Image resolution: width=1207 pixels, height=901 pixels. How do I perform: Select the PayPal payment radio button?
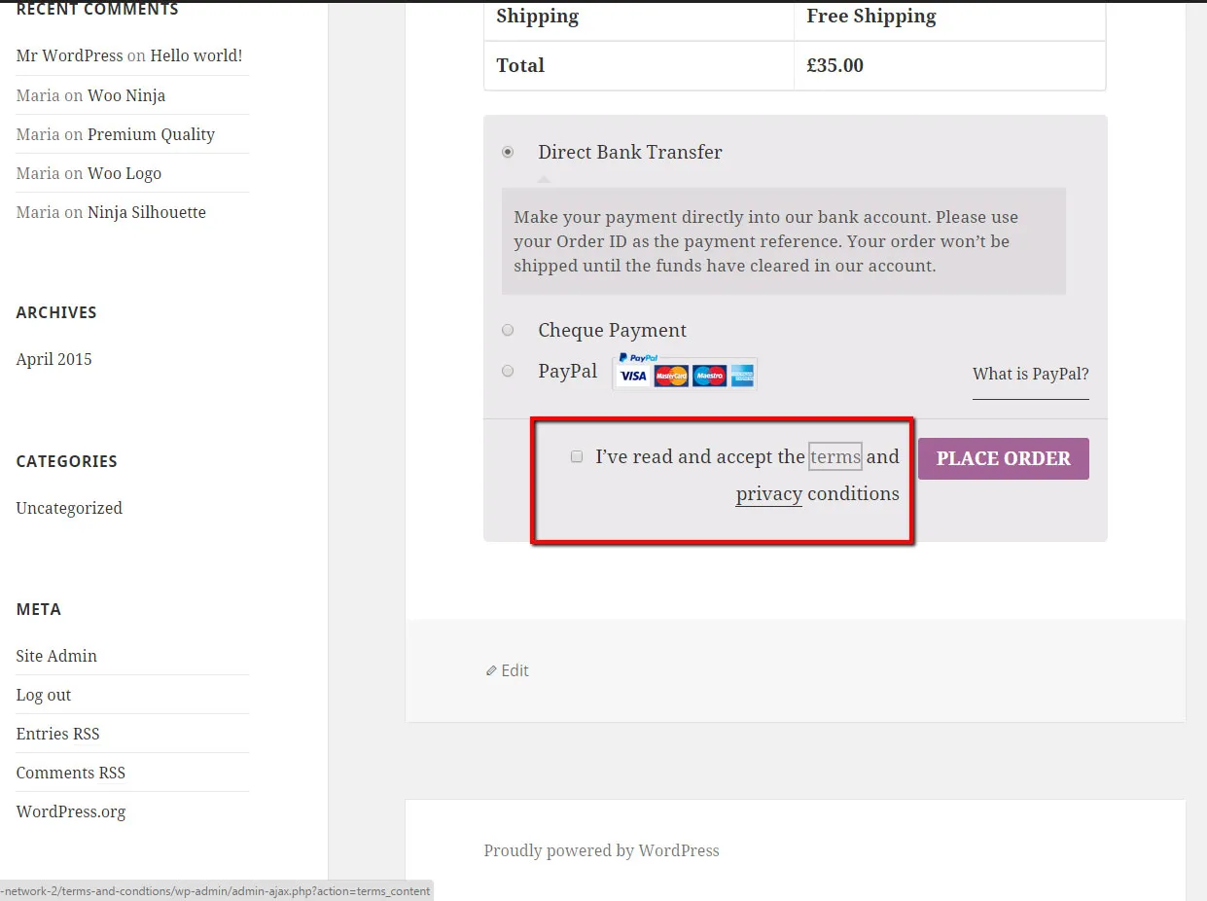tap(507, 371)
